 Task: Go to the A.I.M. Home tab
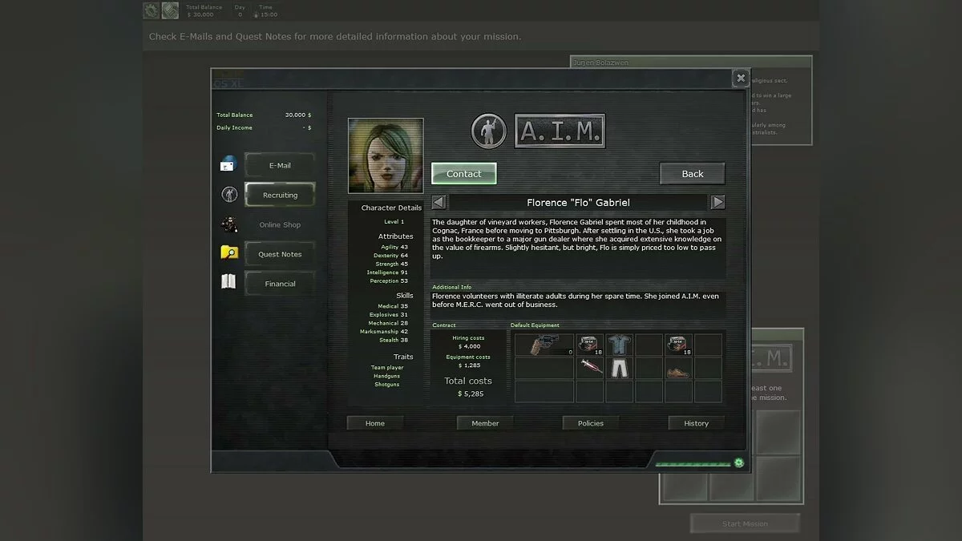[x=375, y=423]
